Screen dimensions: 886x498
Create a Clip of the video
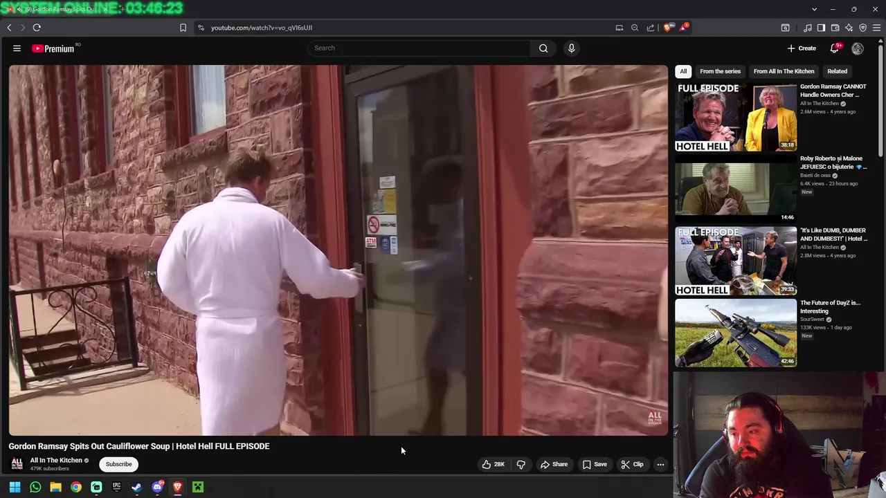632,465
